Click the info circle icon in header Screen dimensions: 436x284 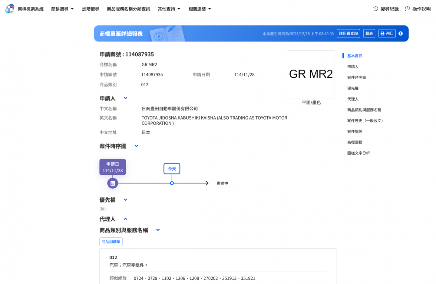click(x=401, y=34)
